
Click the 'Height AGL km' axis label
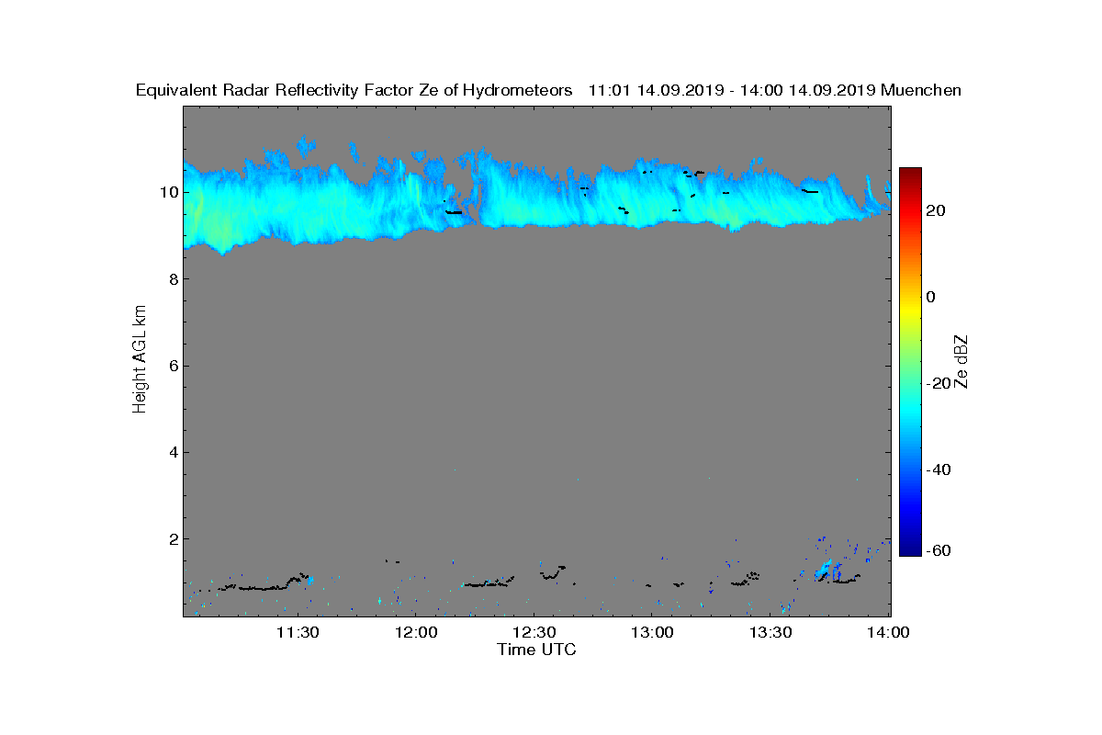click(140, 361)
